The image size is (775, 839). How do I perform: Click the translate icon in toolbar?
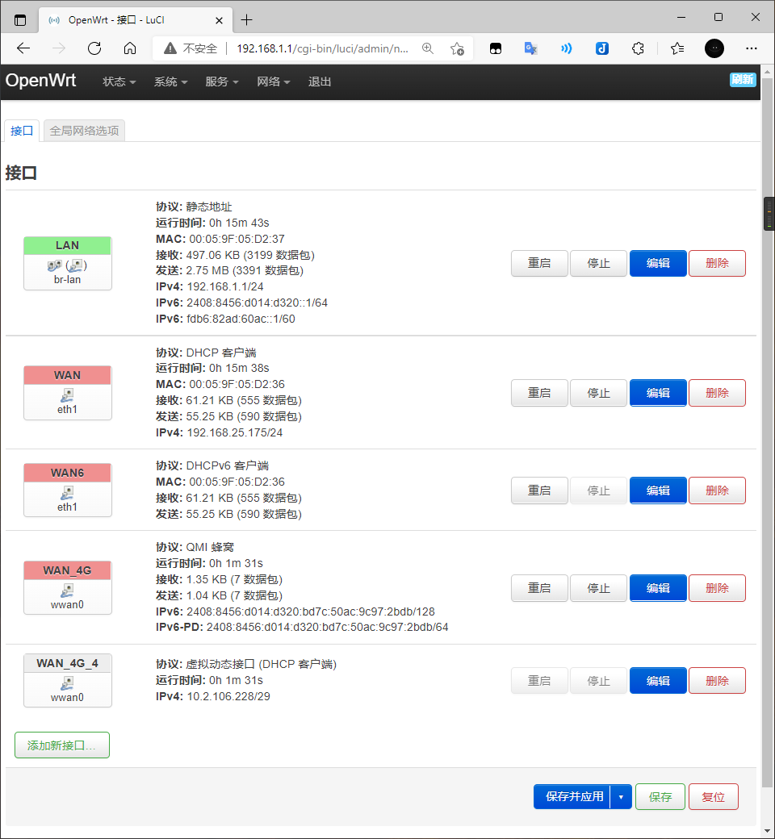coord(530,48)
